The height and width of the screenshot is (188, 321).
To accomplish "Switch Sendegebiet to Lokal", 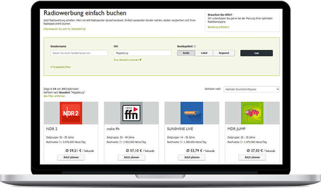I will click(x=204, y=53).
